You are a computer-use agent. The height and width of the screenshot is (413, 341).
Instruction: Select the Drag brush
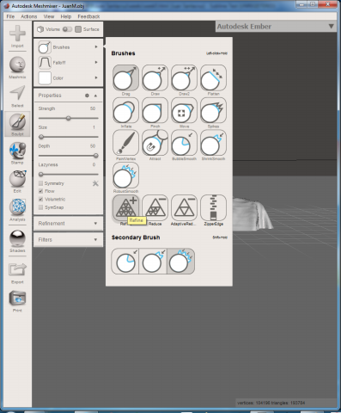(x=125, y=77)
